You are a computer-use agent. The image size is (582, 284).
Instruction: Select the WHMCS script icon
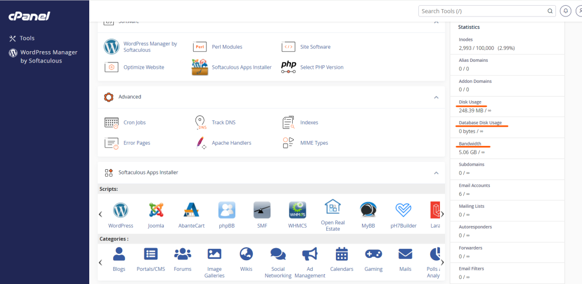(x=298, y=210)
